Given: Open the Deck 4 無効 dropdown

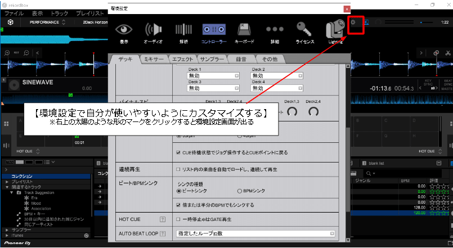Looking at the screenshot, I should pyautogui.click(x=277, y=88).
